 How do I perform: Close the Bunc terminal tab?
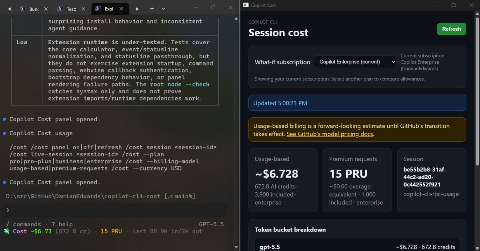[46, 8]
